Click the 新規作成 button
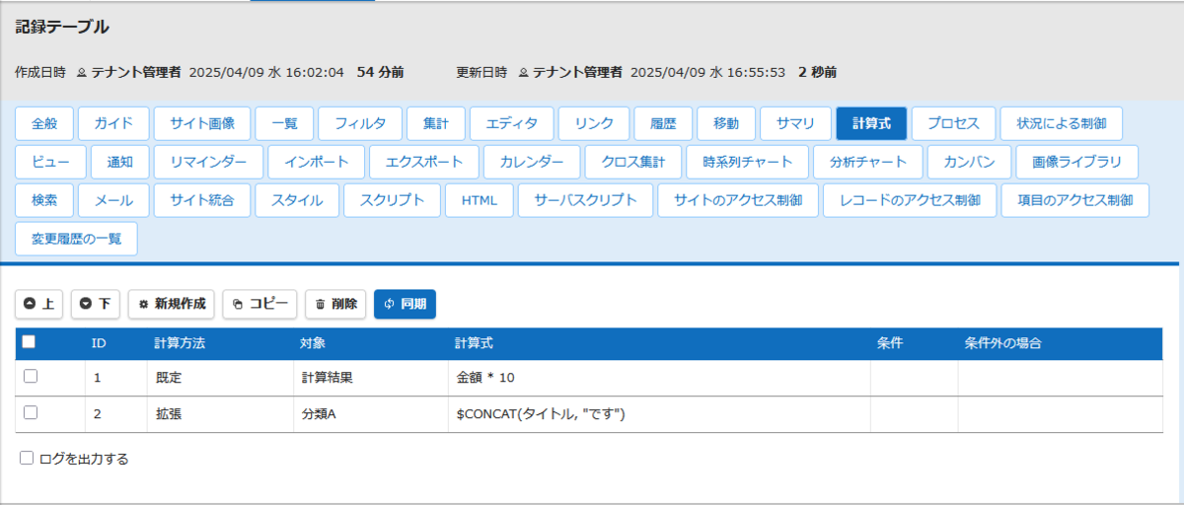This screenshot has width=1184, height=505. coord(171,304)
